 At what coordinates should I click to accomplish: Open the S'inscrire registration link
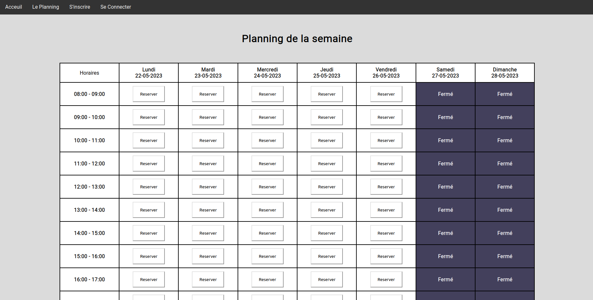pyautogui.click(x=80, y=7)
